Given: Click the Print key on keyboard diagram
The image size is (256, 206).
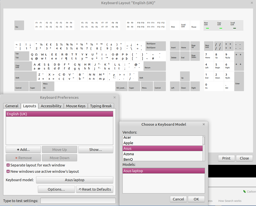Looking at the screenshot, I should click(175, 25).
